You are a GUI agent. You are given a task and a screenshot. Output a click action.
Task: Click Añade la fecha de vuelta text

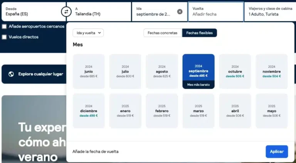click(96, 151)
